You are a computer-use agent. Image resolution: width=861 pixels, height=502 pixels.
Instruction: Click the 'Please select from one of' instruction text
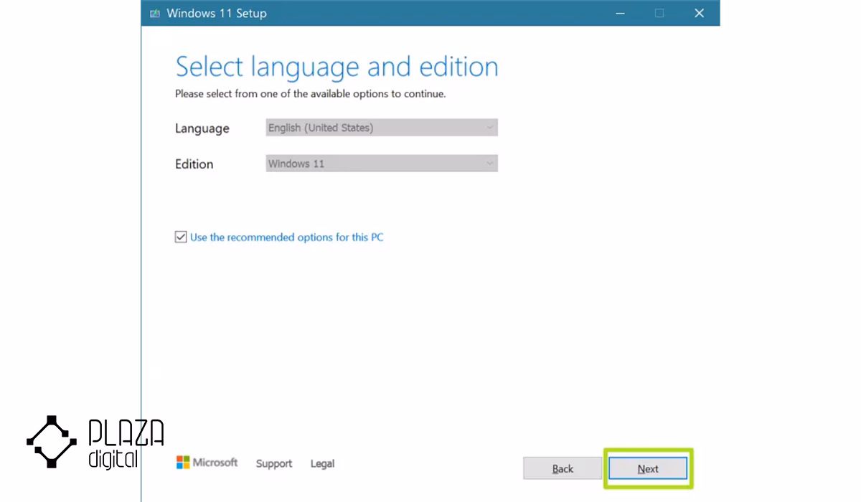pyautogui.click(x=311, y=93)
